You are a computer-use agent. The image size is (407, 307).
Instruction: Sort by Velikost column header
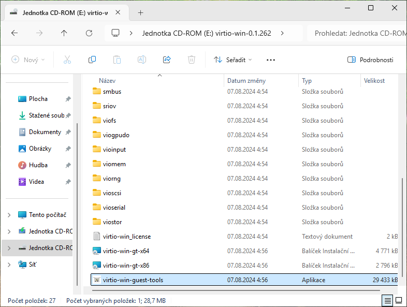374,81
